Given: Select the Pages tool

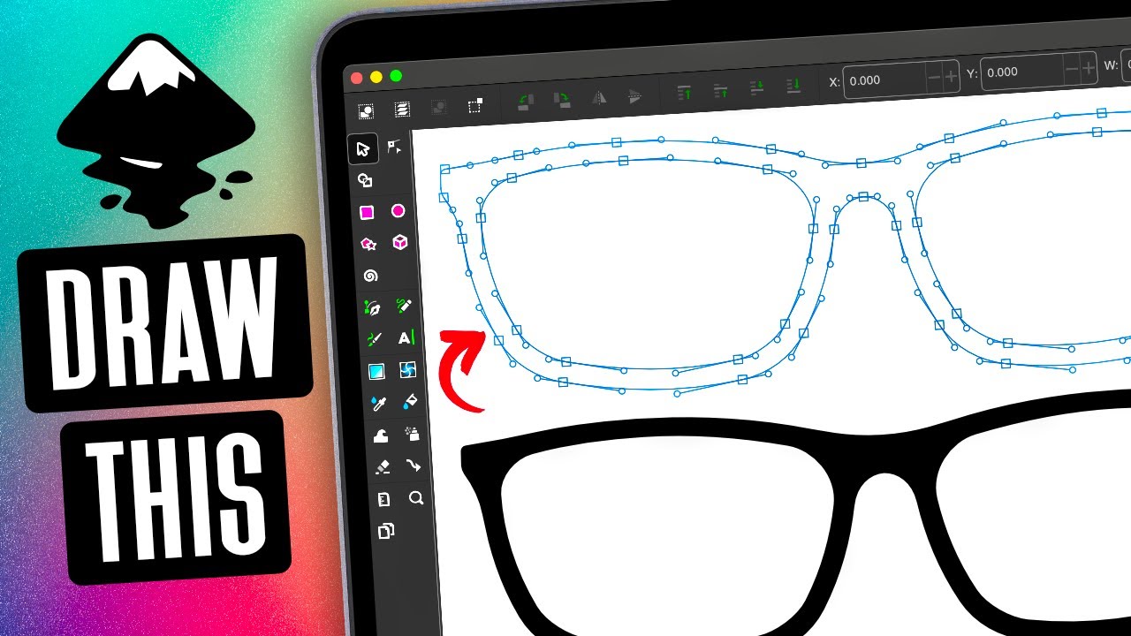Looking at the screenshot, I should pyautogui.click(x=385, y=532).
